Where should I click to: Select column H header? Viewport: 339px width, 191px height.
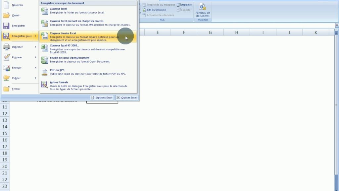pos(237,32)
